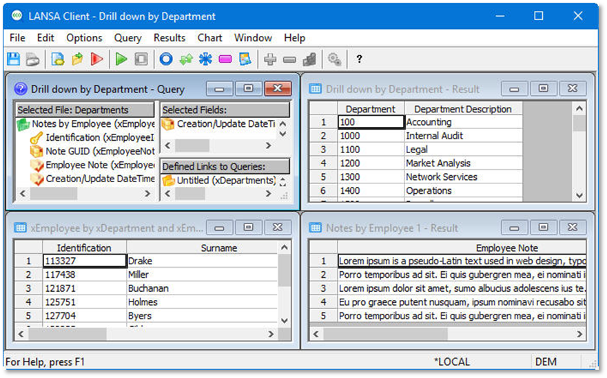Click the grid icon of xEmployee by xDepartment window

20,228
